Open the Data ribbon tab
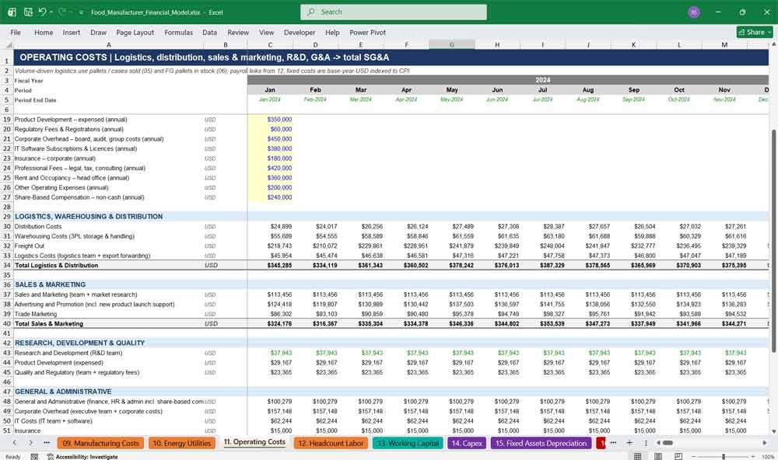Viewport: 778px width, 460px height. click(209, 32)
